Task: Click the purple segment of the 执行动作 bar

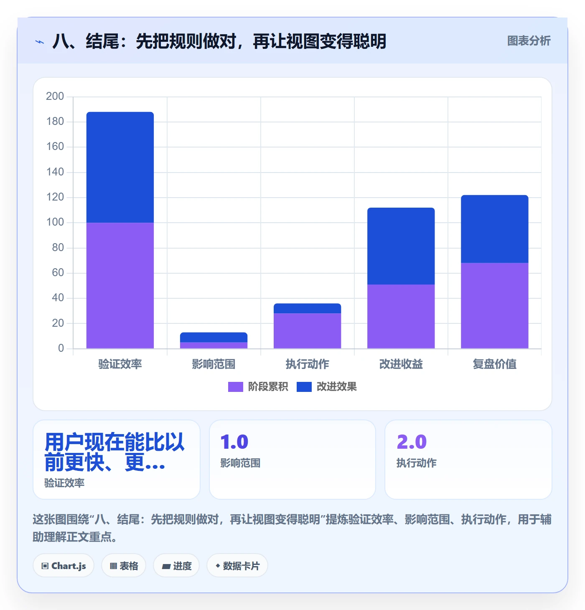Action: point(307,331)
